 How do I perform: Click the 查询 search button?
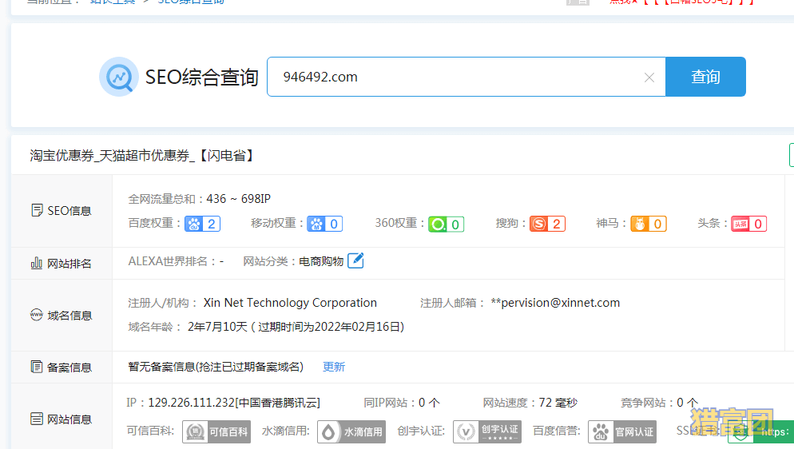pos(705,77)
